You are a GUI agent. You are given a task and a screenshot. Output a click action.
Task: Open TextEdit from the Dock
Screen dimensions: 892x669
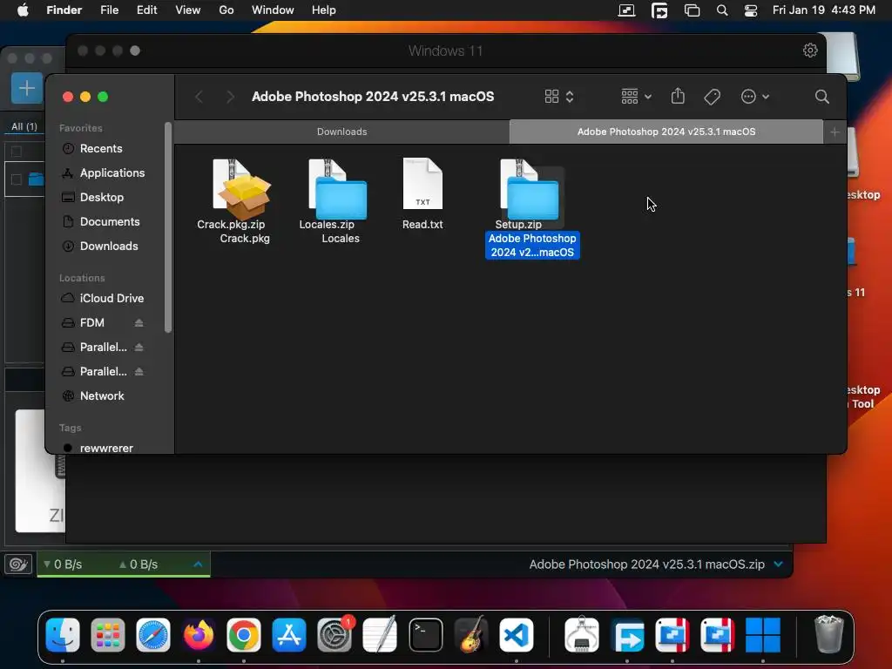coord(380,634)
